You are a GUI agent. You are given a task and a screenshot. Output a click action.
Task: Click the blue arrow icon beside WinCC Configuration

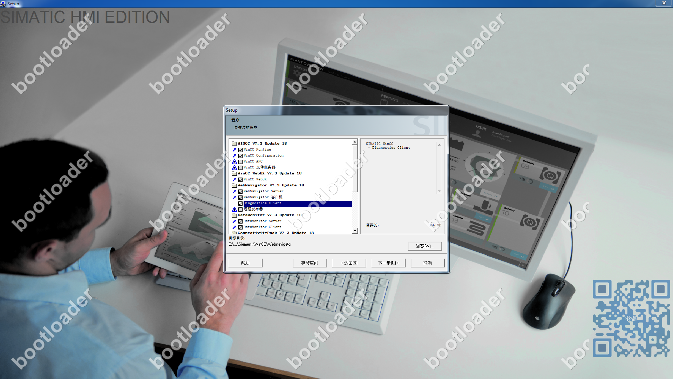(234, 155)
